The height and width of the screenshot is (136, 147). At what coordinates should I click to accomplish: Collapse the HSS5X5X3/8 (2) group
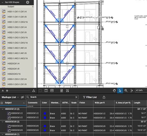tap(2, 122)
